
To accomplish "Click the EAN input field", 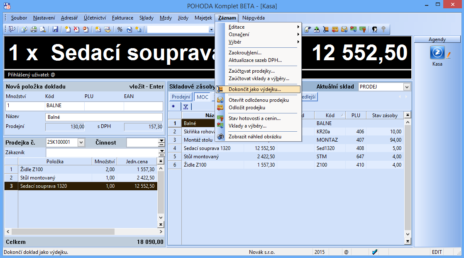I will (x=143, y=106).
